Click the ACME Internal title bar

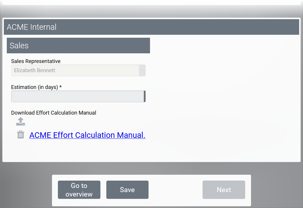151,27
